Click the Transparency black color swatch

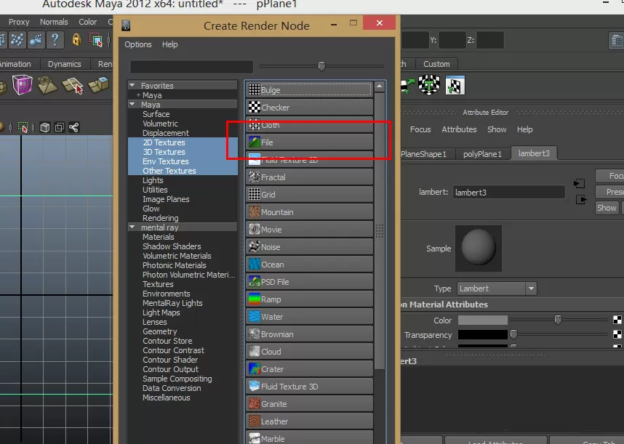(483, 335)
